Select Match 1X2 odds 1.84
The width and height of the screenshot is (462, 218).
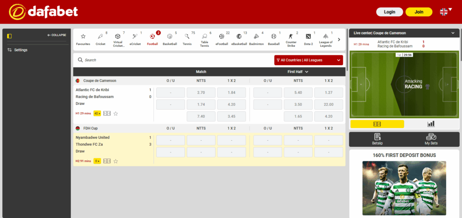[231, 93]
